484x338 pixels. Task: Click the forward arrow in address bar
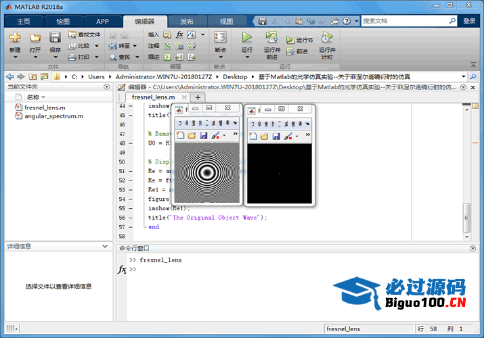coord(21,76)
